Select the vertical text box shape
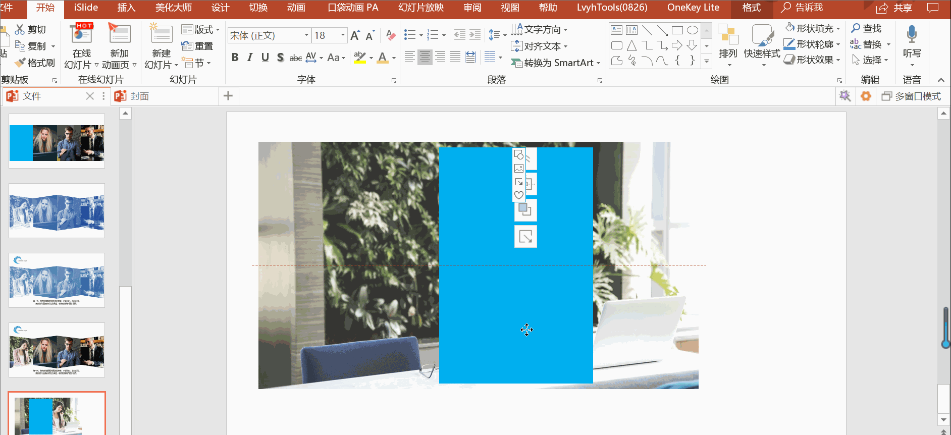The width and height of the screenshot is (951, 435). pos(631,30)
